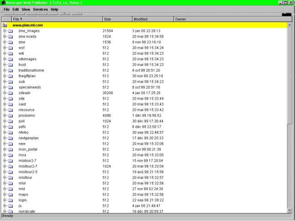Click the vertical scrollbar thumb
Image resolution: width=295 pixels, height=221 pixels.
point(290,75)
